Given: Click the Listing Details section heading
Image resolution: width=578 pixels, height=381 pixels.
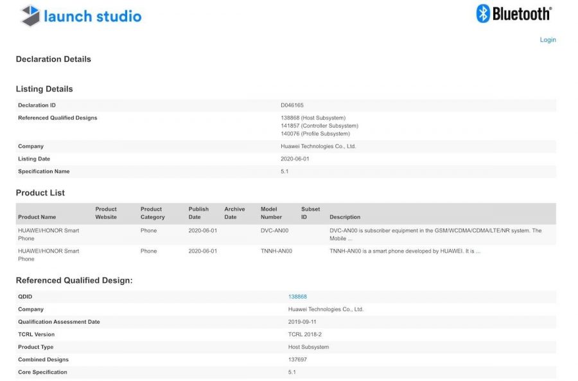Looking at the screenshot, I should click(44, 89).
